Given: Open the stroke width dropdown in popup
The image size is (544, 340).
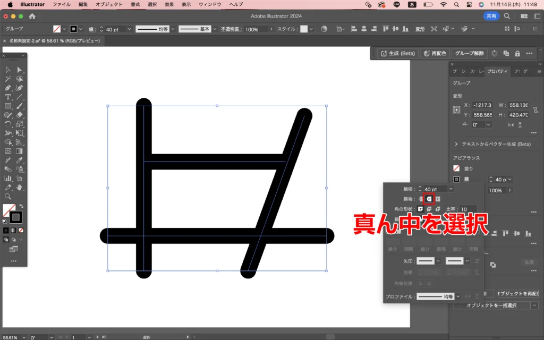Looking at the screenshot, I should pos(451,189).
